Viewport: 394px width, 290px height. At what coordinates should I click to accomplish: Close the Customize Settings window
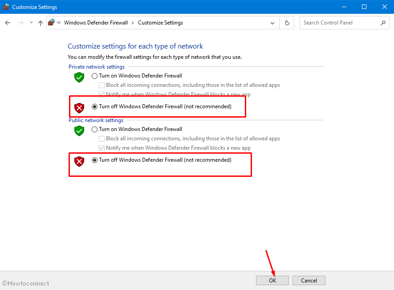[385, 7]
